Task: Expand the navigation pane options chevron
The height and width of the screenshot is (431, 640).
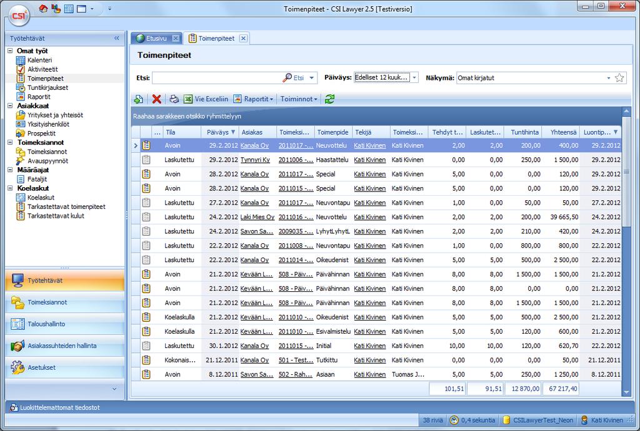Action: [114, 389]
